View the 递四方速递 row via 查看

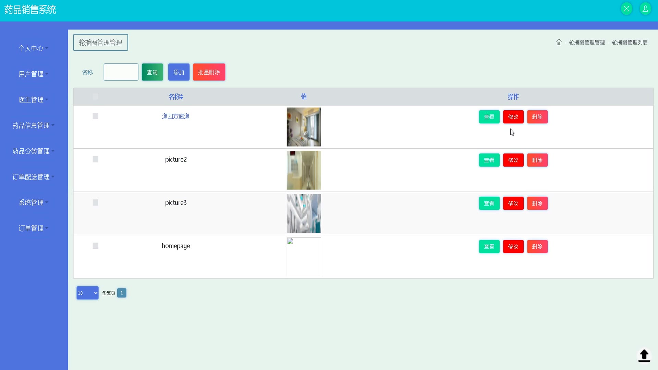(489, 117)
